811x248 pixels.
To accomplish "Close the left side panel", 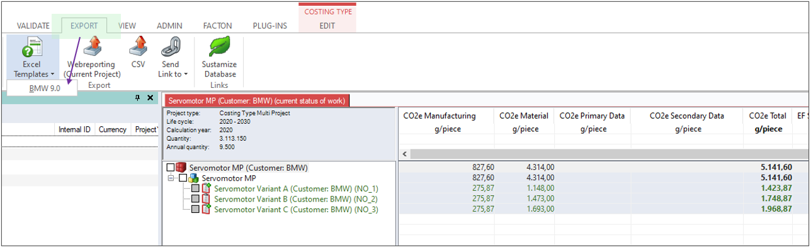I will click(x=150, y=98).
